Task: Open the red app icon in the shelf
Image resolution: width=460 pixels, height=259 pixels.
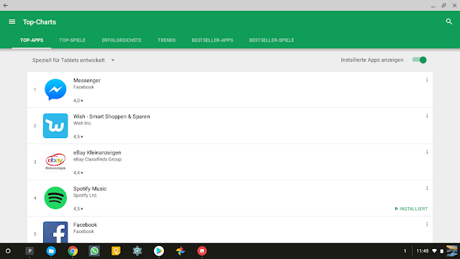Action: click(x=202, y=251)
